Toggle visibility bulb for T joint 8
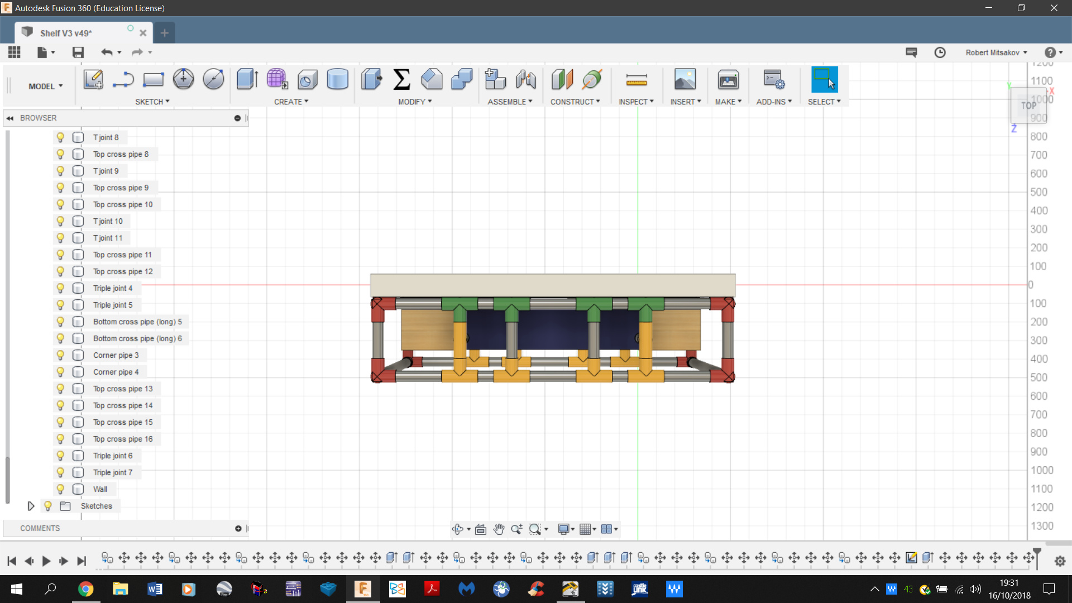The height and width of the screenshot is (603, 1072). [x=60, y=137]
